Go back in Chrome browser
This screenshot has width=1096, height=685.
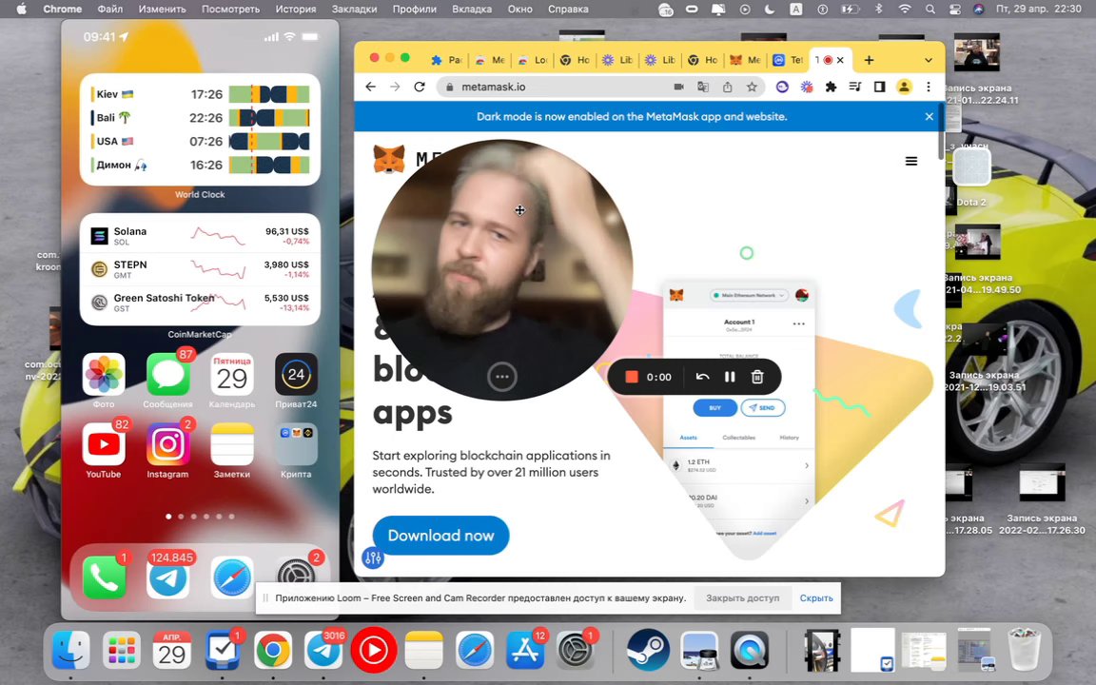(x=370, y=87)
